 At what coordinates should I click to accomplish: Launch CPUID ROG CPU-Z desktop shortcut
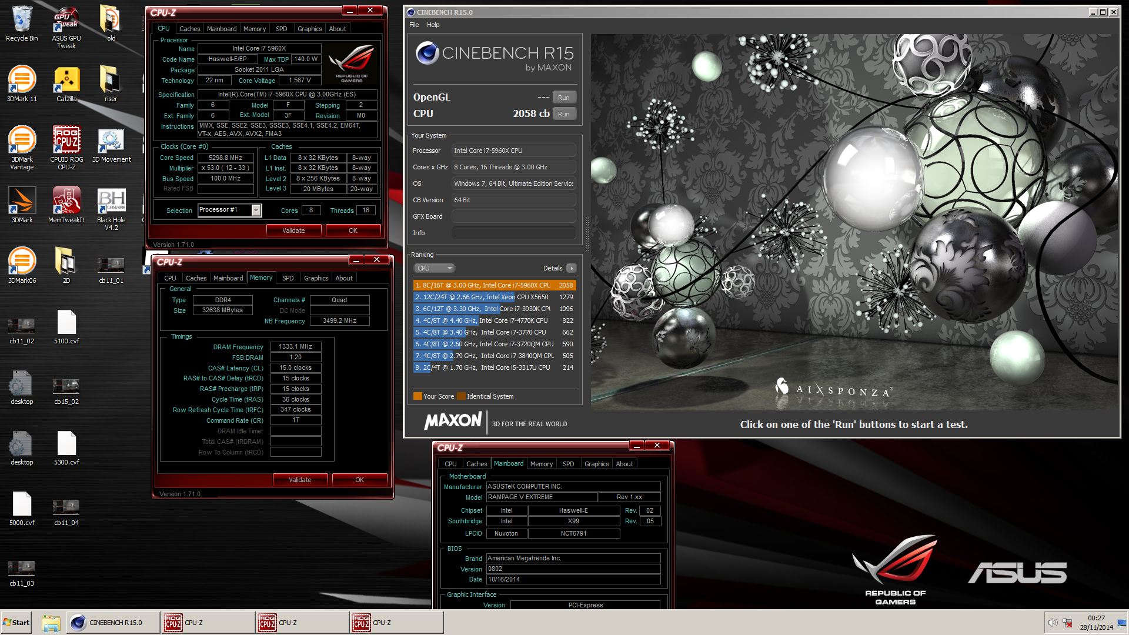[x=66, y=148]
